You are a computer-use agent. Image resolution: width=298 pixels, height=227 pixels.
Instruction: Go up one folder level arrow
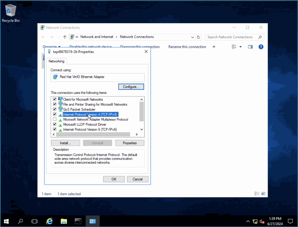(x=65, y=37)
